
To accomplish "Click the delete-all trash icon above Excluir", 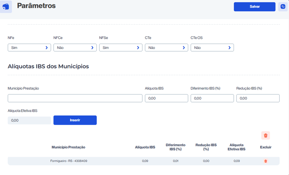I will pyautogui.click(x=265, y=135).
